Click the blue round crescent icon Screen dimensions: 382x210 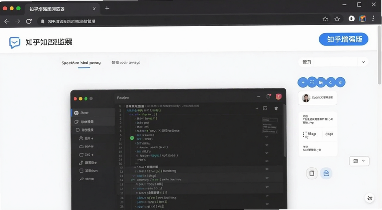330,83
